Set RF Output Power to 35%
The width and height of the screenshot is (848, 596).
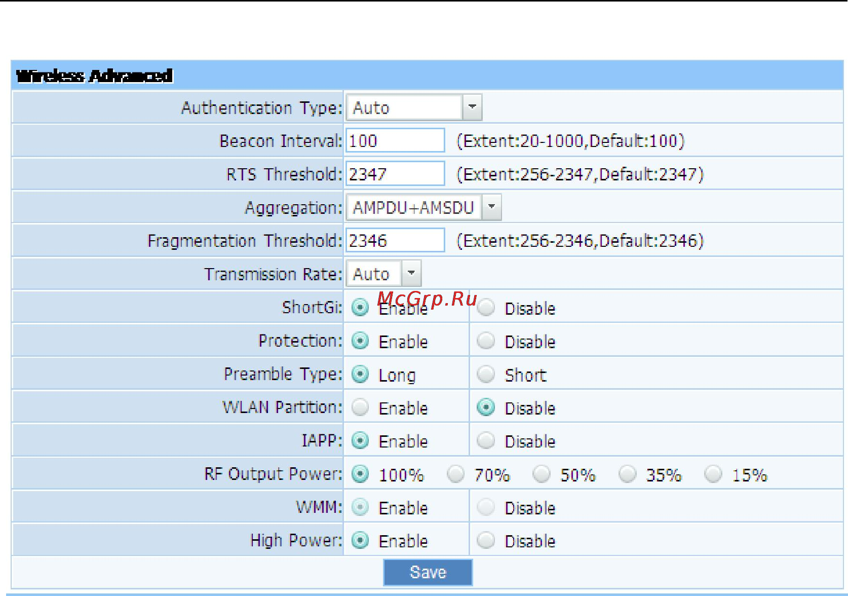click(628, 474)
